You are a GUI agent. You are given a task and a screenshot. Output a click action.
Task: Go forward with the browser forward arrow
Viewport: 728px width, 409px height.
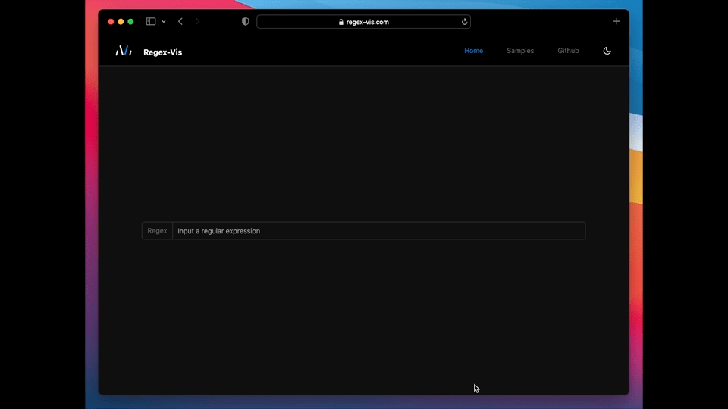pos(197,21)
